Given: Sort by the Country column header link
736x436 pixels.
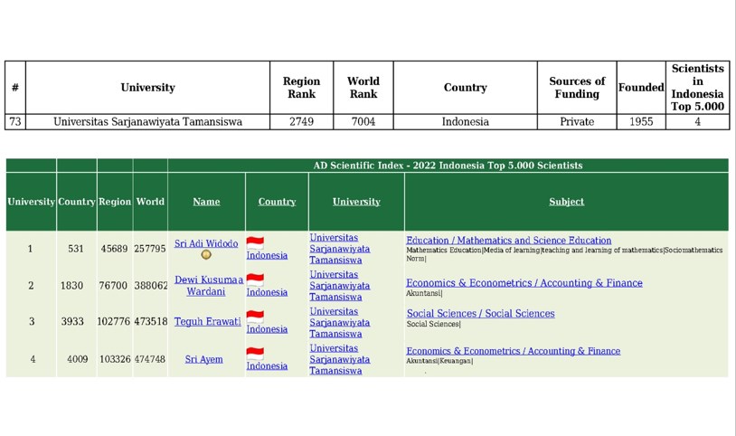Looking at the screenshot, I should 277,202.
